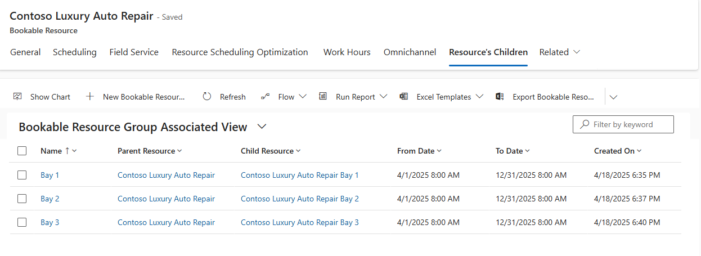Toggle the select-all checkbox in the header
The height and width of the screenshot is (256, 701).
22,151
